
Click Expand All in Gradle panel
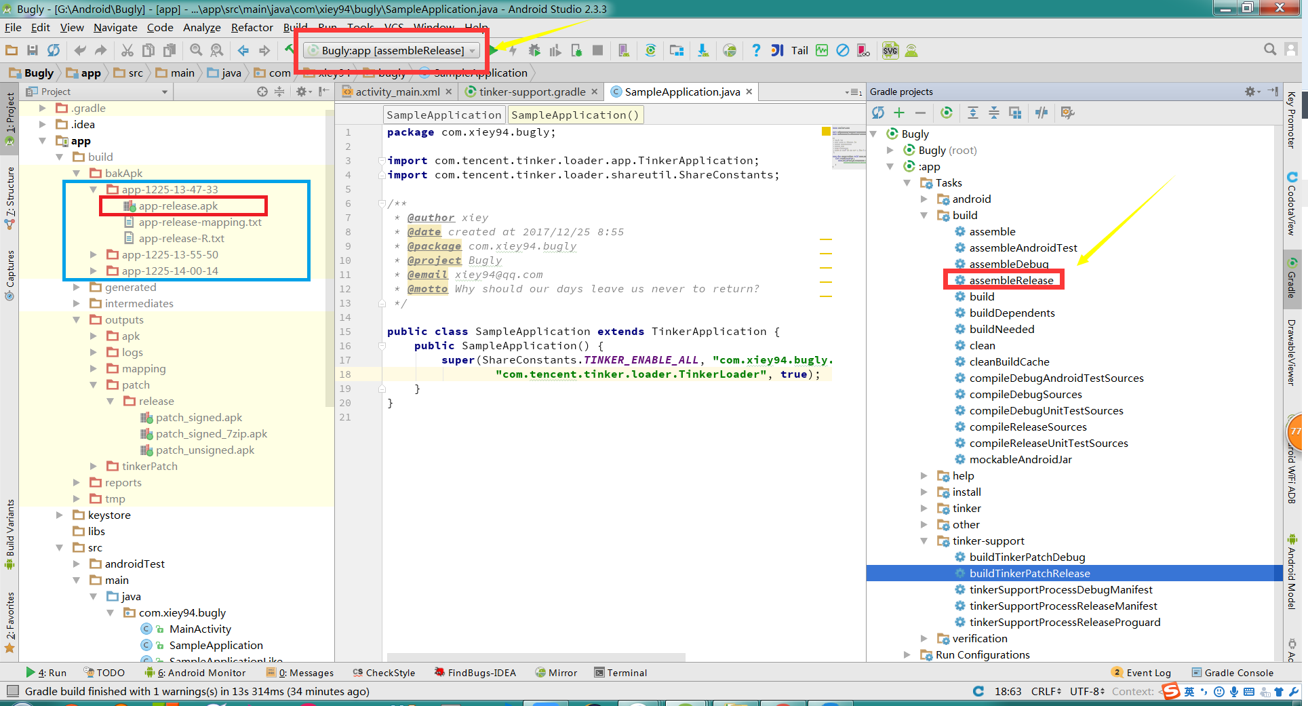click(x=973, y=113)
